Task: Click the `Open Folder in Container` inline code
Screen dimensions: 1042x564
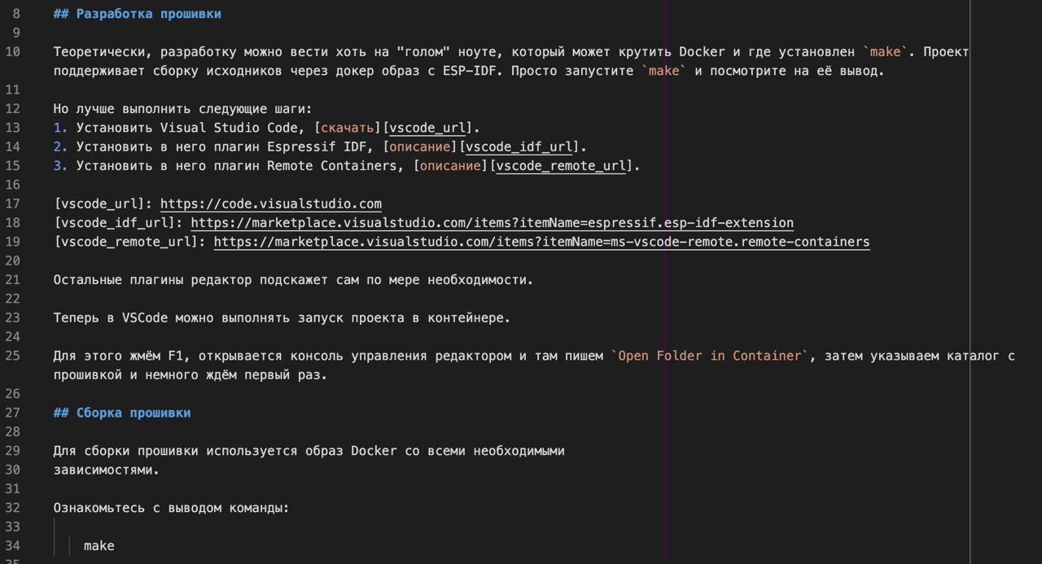Action: tap(710, 356)
